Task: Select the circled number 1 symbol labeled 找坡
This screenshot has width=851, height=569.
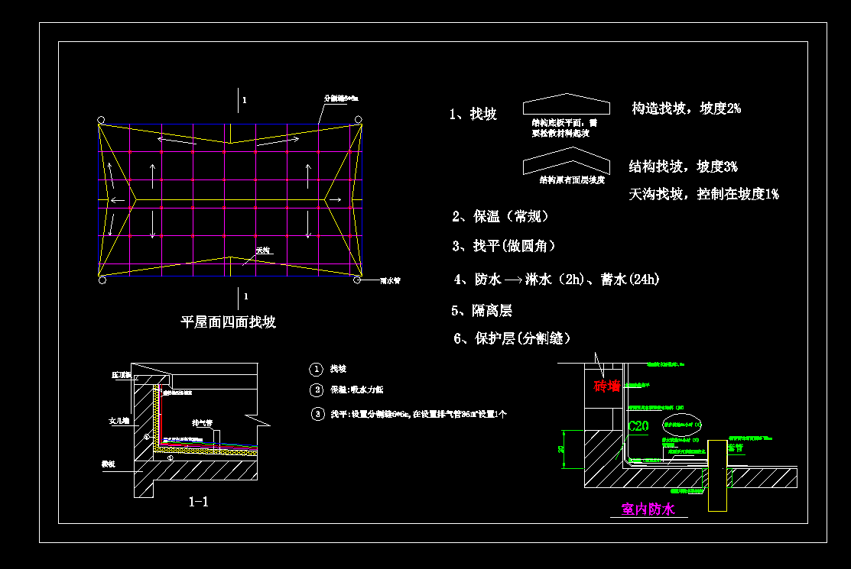Action: tap(317, 369)
